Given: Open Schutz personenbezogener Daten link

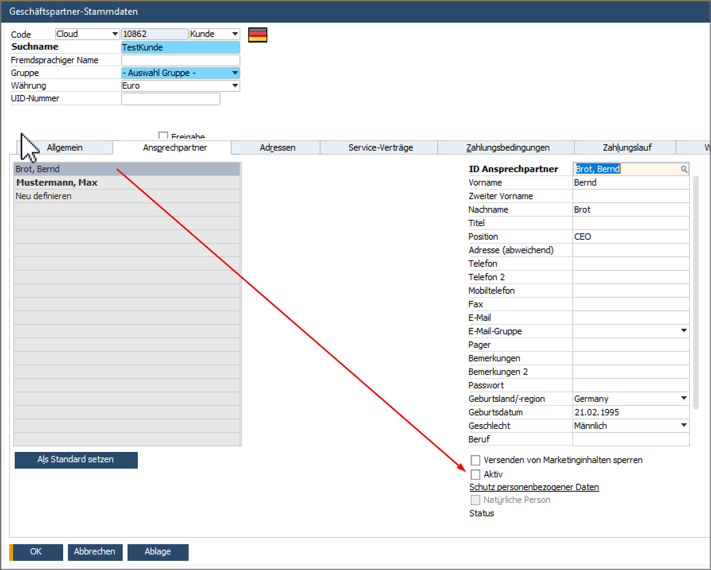Looking at the screenshot, I should (534, 487).
